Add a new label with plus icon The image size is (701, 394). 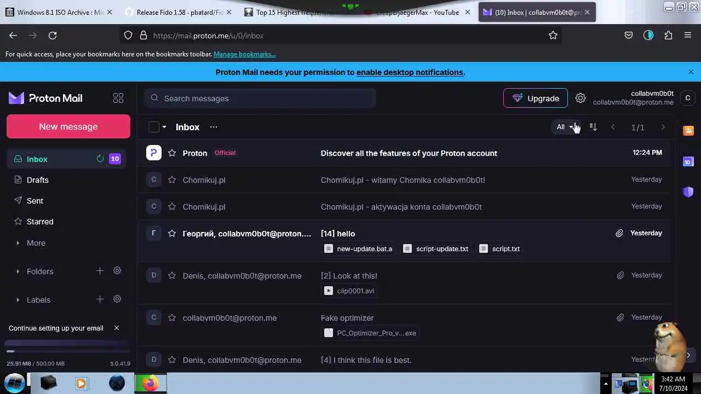tap(100, 299)
